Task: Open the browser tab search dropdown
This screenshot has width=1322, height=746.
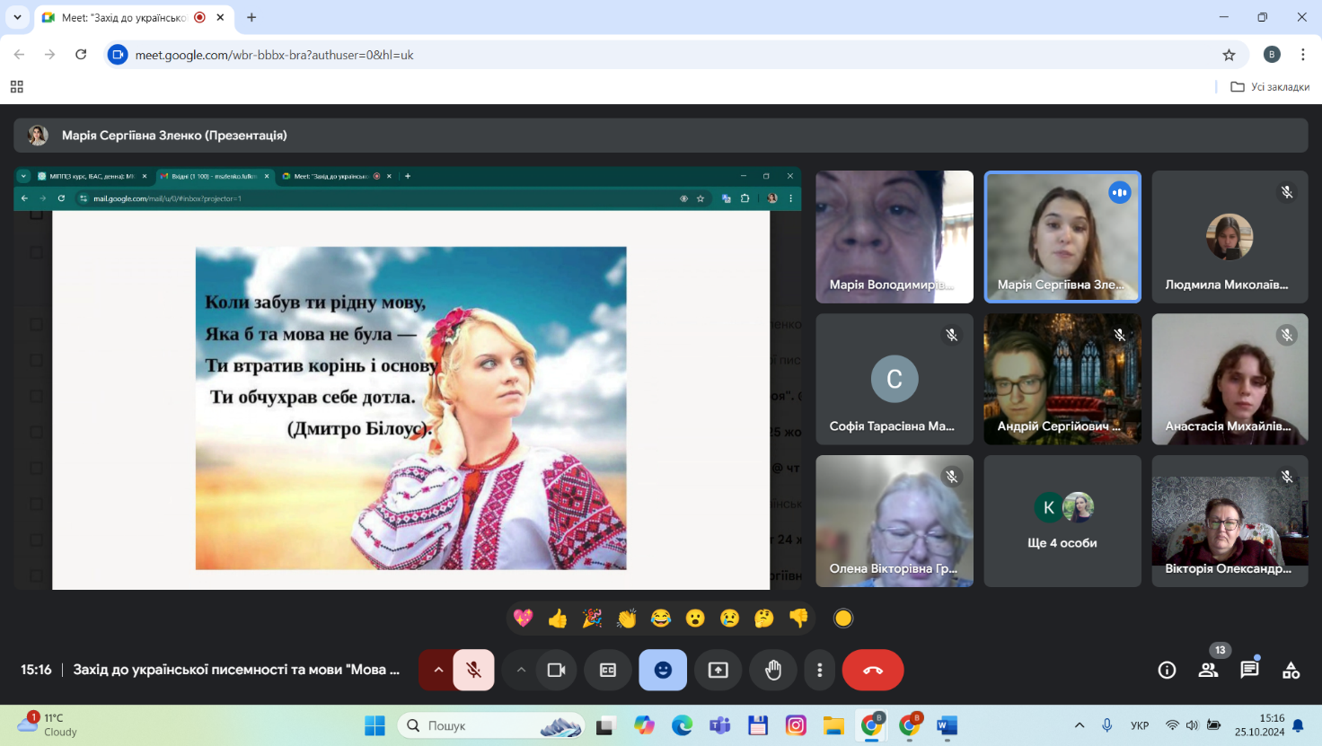Action: pos(17,17)
